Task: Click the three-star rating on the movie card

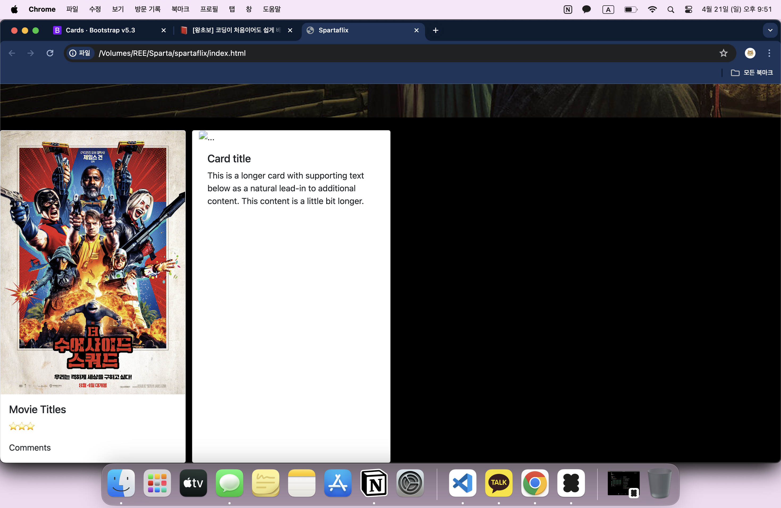Action: tap(22, 427)
